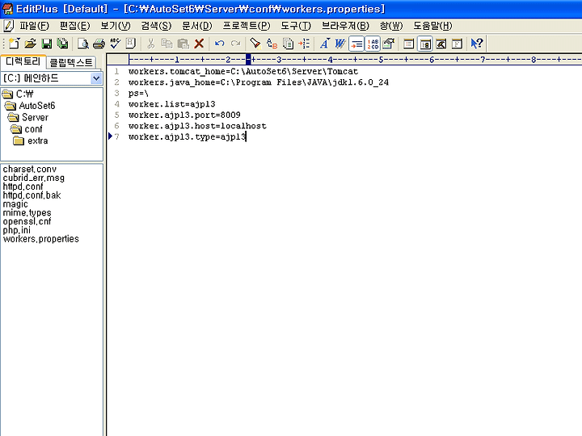The image size is (582, 436).
Task: Click the third window layout toolbar icon
Action: [x=441, y=44]
